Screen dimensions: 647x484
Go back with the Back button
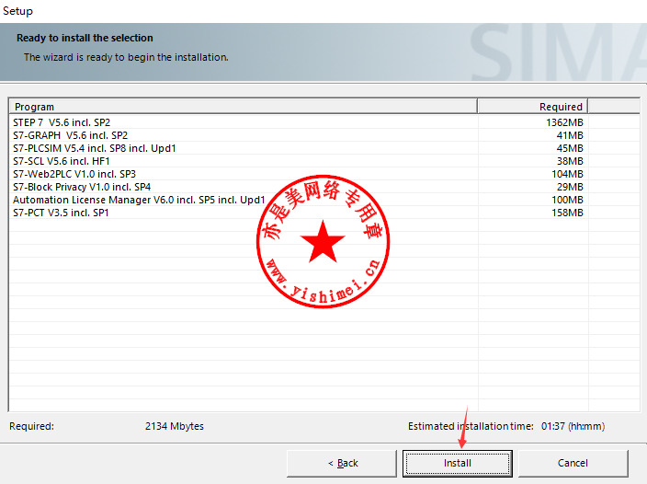point(342,464)
